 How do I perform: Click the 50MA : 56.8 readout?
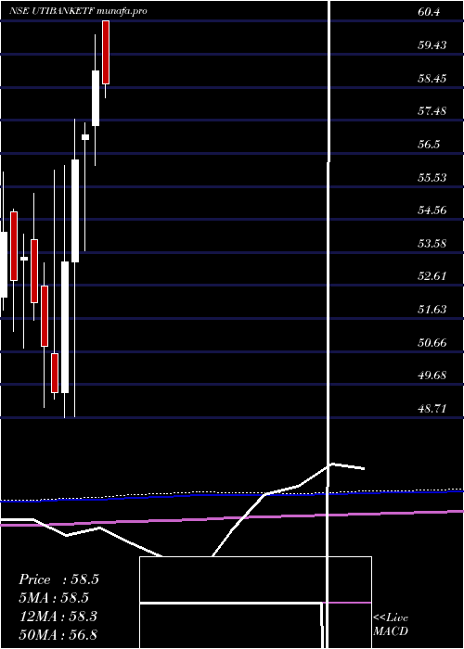pos(58,634)
